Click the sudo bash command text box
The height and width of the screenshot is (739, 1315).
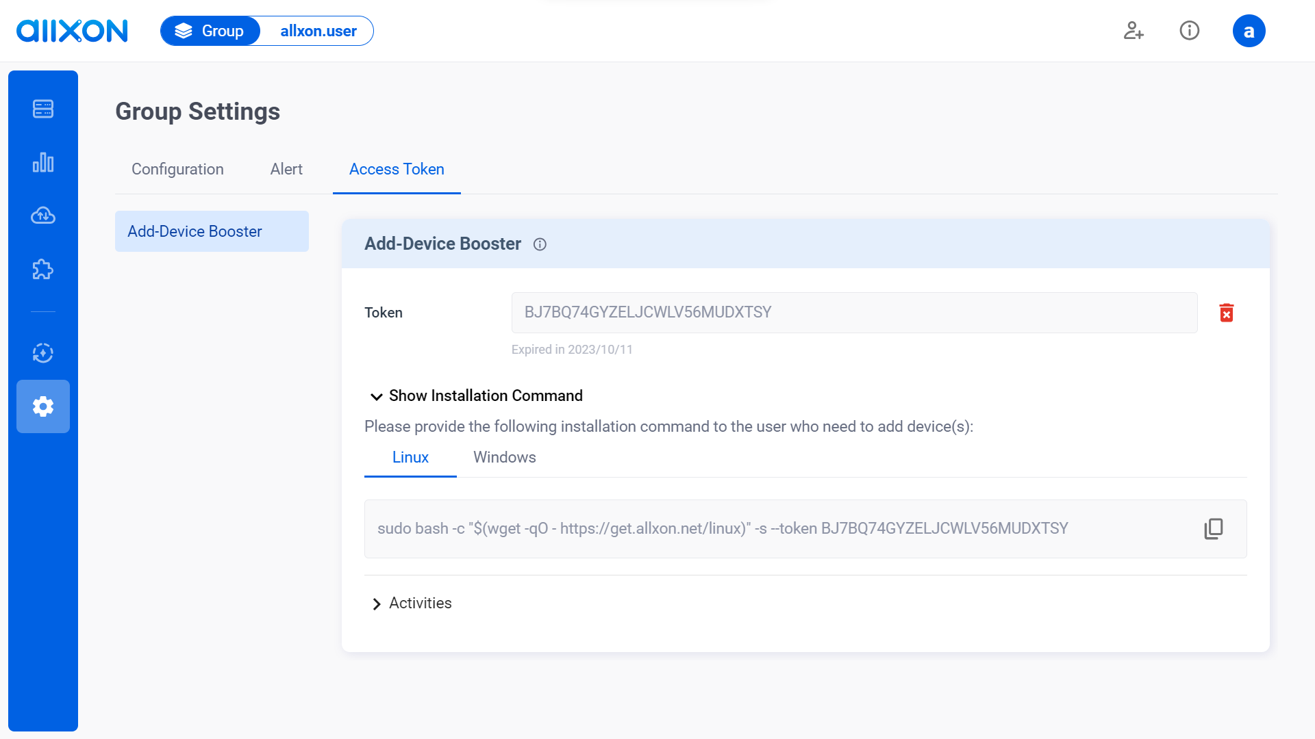[x=805, y=529]
